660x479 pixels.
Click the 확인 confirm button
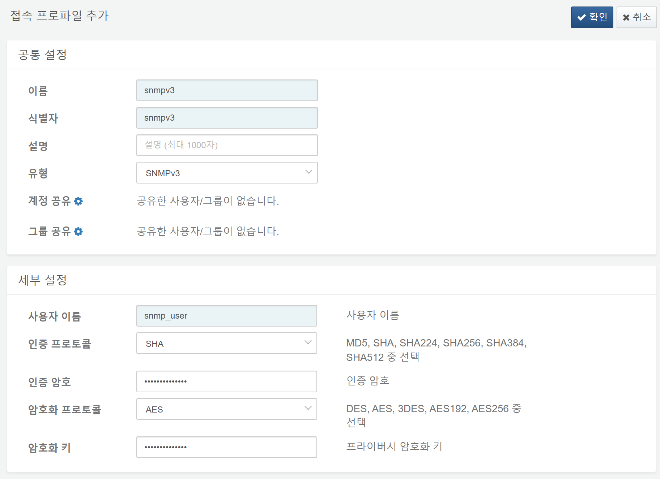point(592,17)
